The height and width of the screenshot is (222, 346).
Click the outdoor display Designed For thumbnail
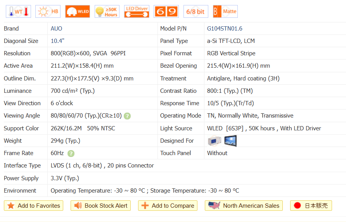[x=230, y=141]
